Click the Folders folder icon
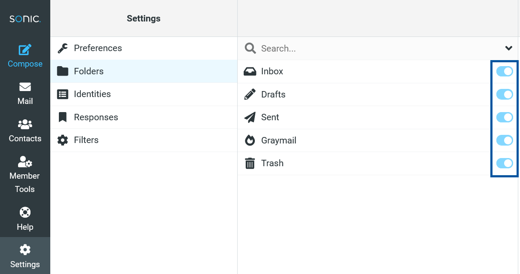This screenshot has width=520, height=274. coord(63,71)
